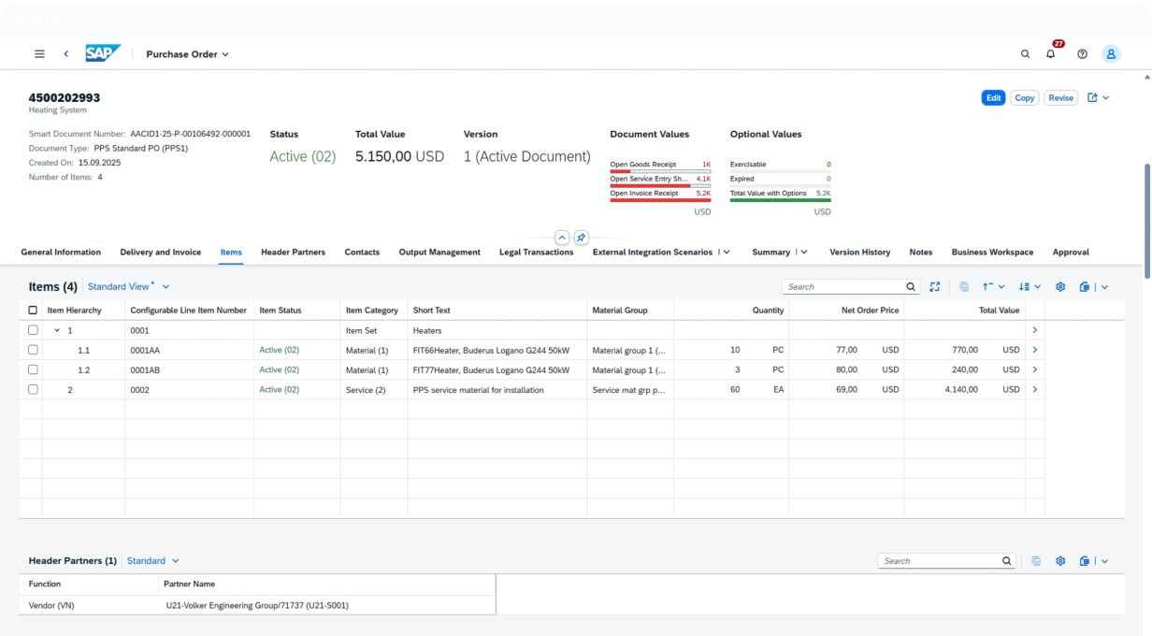Expand the Standard View variant dropdown

pos(128,287)
